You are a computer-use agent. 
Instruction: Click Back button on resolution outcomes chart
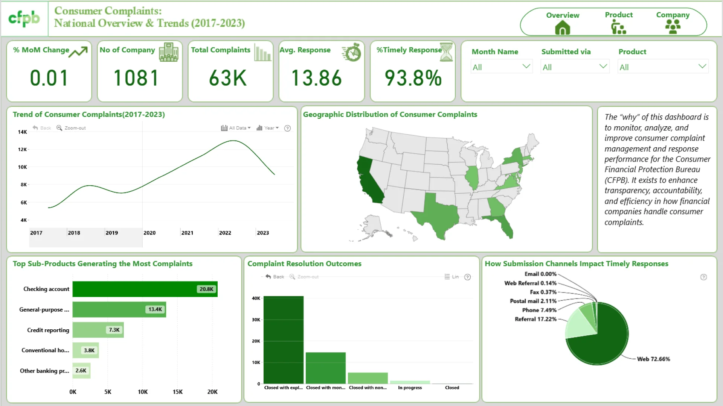275,277
